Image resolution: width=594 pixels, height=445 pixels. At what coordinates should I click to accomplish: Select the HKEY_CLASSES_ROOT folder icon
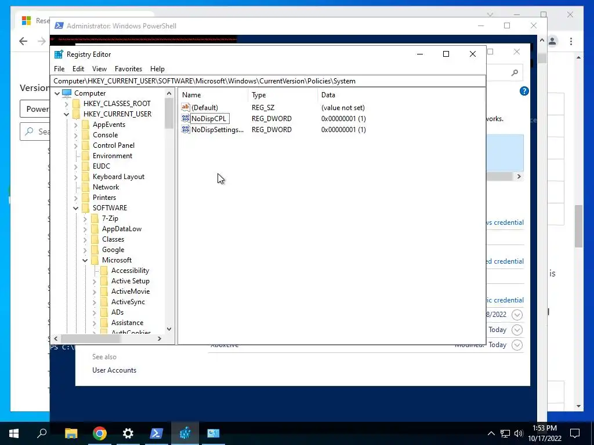(77, 103)
